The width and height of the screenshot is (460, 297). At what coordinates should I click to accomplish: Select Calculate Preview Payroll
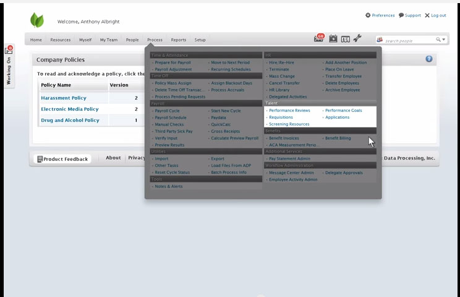click(235, 138)
